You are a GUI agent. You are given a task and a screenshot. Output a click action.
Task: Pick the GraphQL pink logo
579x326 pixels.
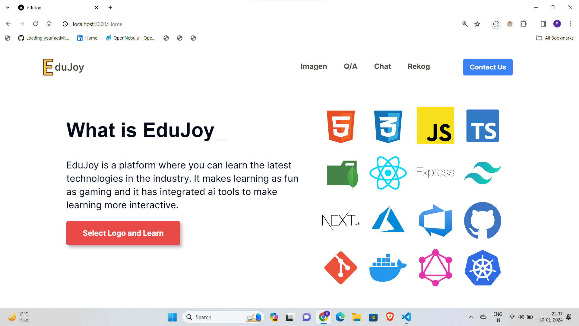(x=435, y=268)
